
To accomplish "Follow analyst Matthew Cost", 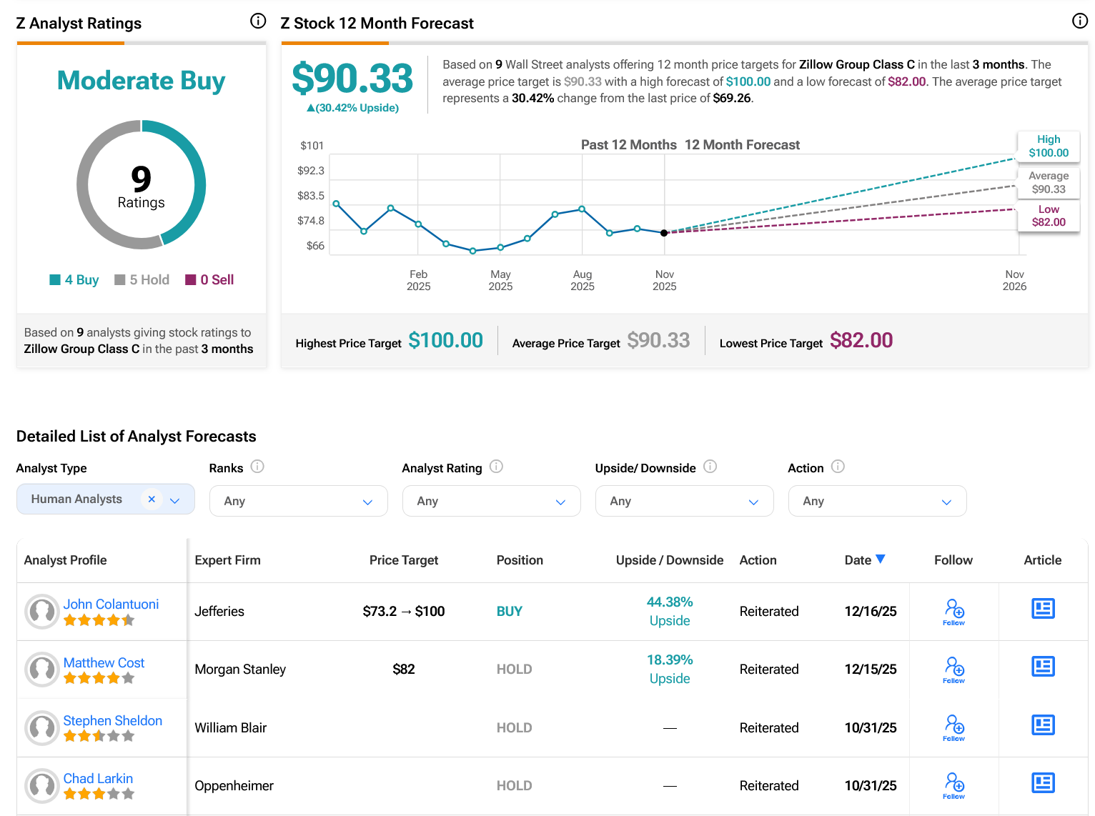I will point(953,670).
